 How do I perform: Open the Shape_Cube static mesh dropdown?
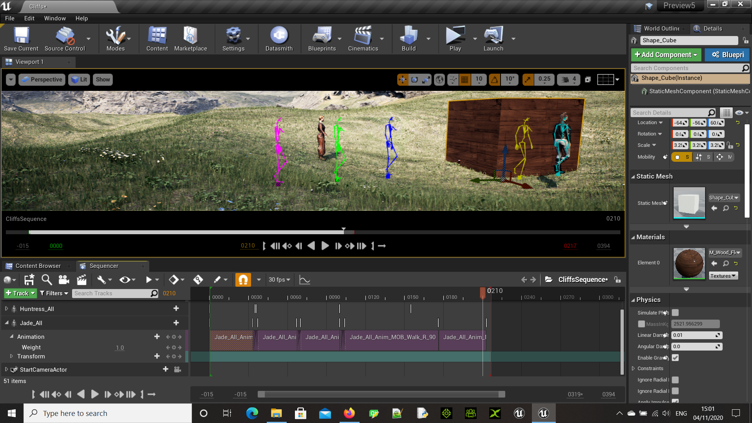724,198
